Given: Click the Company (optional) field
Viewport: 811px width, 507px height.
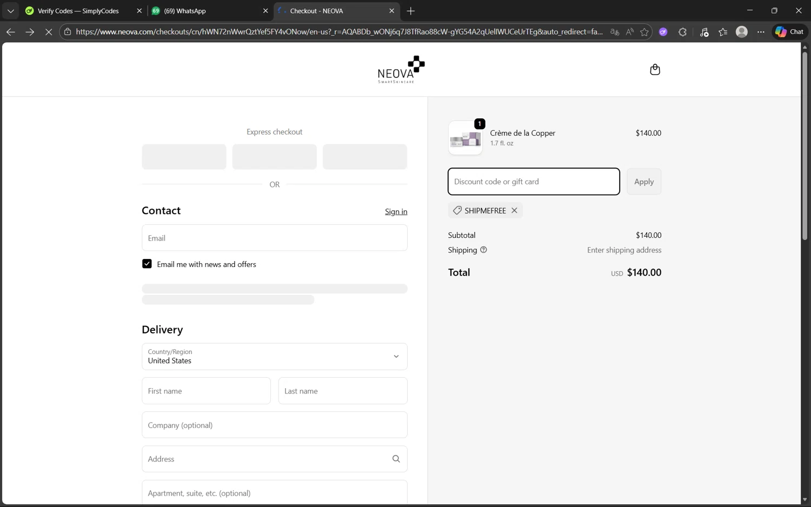Looking at the screenshot, I should coord(275,425).
